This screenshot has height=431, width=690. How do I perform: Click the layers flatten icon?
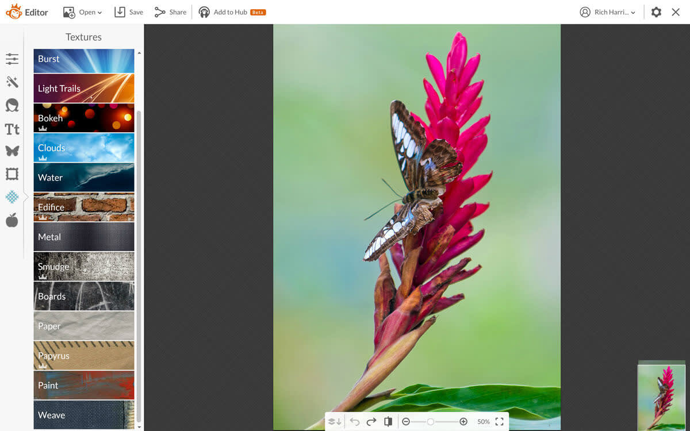coord(335,422)
